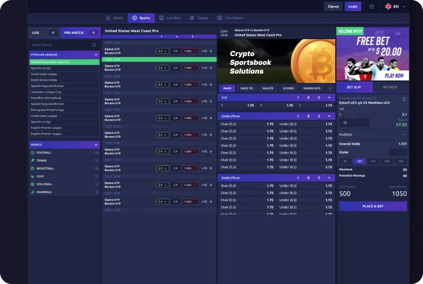Collapse the Popular Leagues section
The width and height of the screenshot is (423, 284).
pyautogui.click(x=96, y=55)
